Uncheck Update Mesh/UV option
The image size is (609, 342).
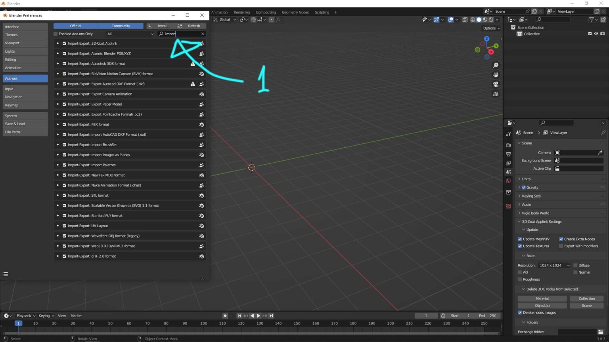520,239
